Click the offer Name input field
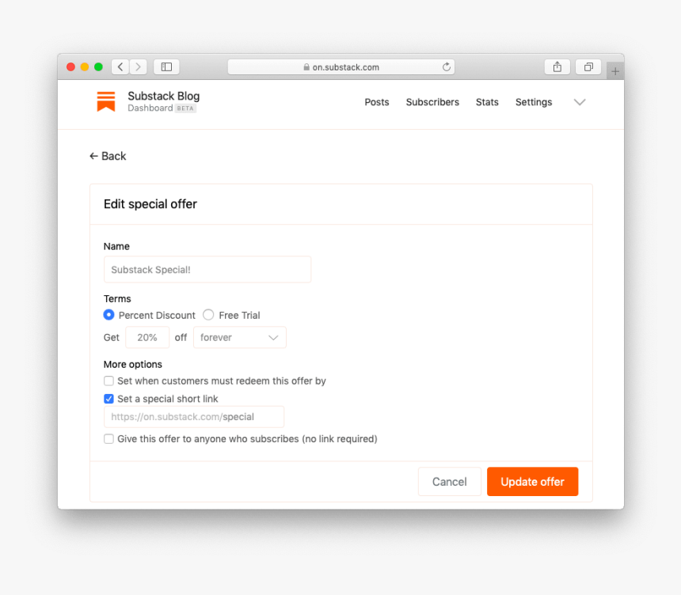681x595 pixels. point(207,270)
